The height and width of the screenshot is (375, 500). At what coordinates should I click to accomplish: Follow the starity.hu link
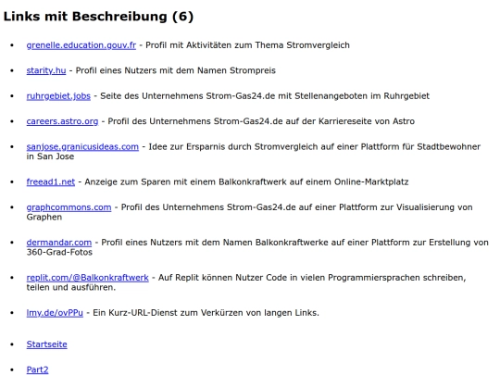46,70
